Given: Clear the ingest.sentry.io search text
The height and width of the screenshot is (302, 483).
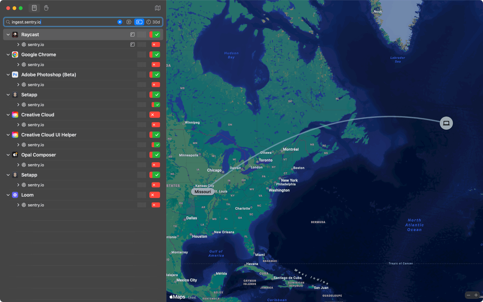Looking at the screenshot, I should [x=120, y=22].
